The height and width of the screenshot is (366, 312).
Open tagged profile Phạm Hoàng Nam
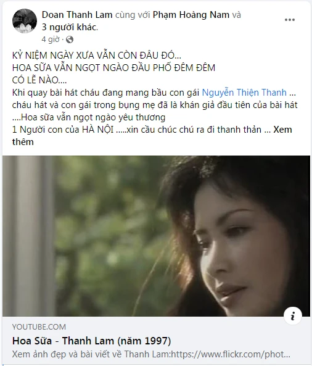coord(191,15)
